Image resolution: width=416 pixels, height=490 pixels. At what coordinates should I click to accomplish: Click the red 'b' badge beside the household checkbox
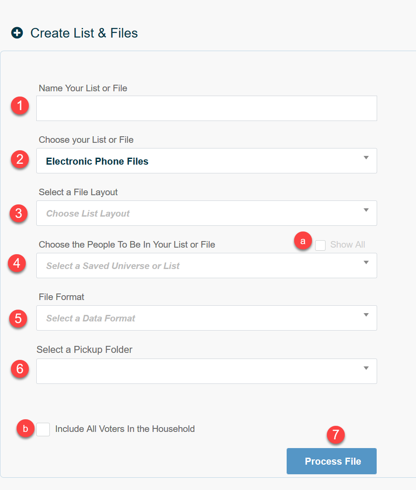tap(25, 429)
